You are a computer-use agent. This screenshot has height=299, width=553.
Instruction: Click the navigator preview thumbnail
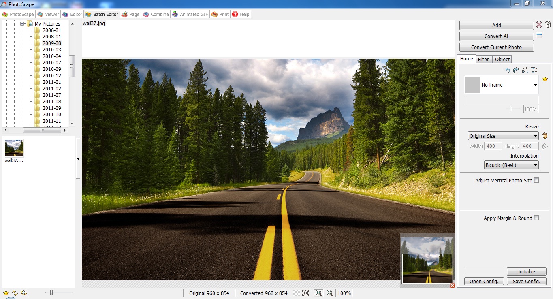[427, 261]
